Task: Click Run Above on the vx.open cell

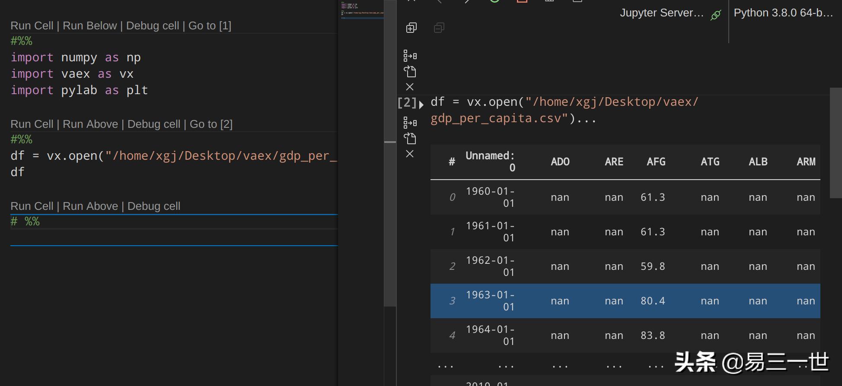Action: (x=90, y=124)
